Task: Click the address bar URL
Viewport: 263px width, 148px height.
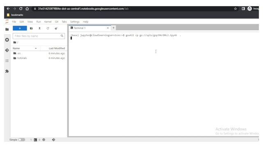Action: [83, 9]
